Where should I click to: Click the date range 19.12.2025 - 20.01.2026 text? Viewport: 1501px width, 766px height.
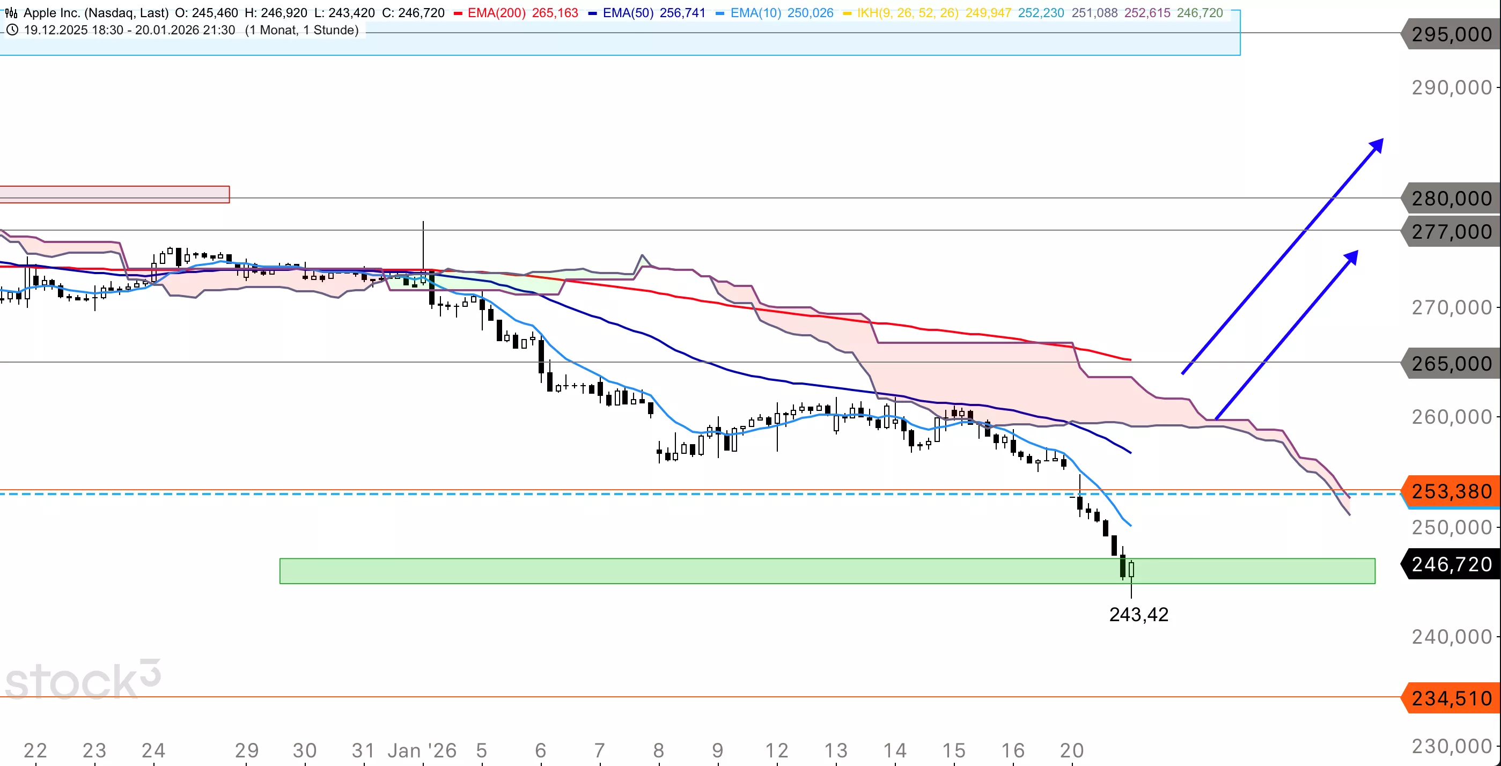[129, 30]
